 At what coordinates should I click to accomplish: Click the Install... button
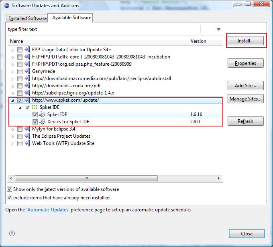tap(245, 41)
